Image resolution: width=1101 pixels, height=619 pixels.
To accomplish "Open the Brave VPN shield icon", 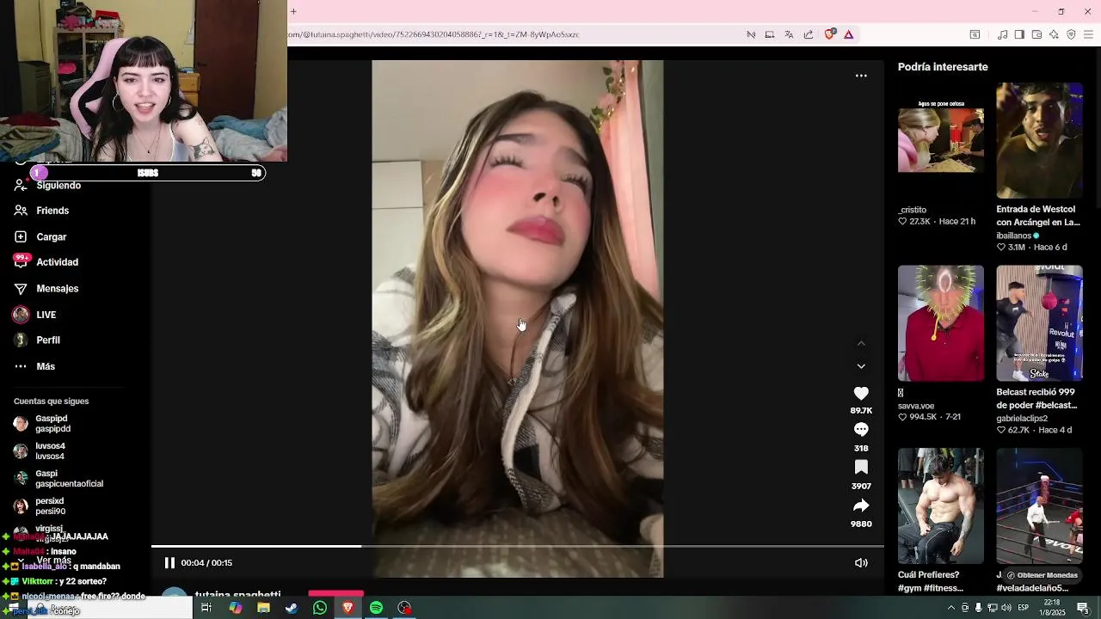I will pos(1071,34).
